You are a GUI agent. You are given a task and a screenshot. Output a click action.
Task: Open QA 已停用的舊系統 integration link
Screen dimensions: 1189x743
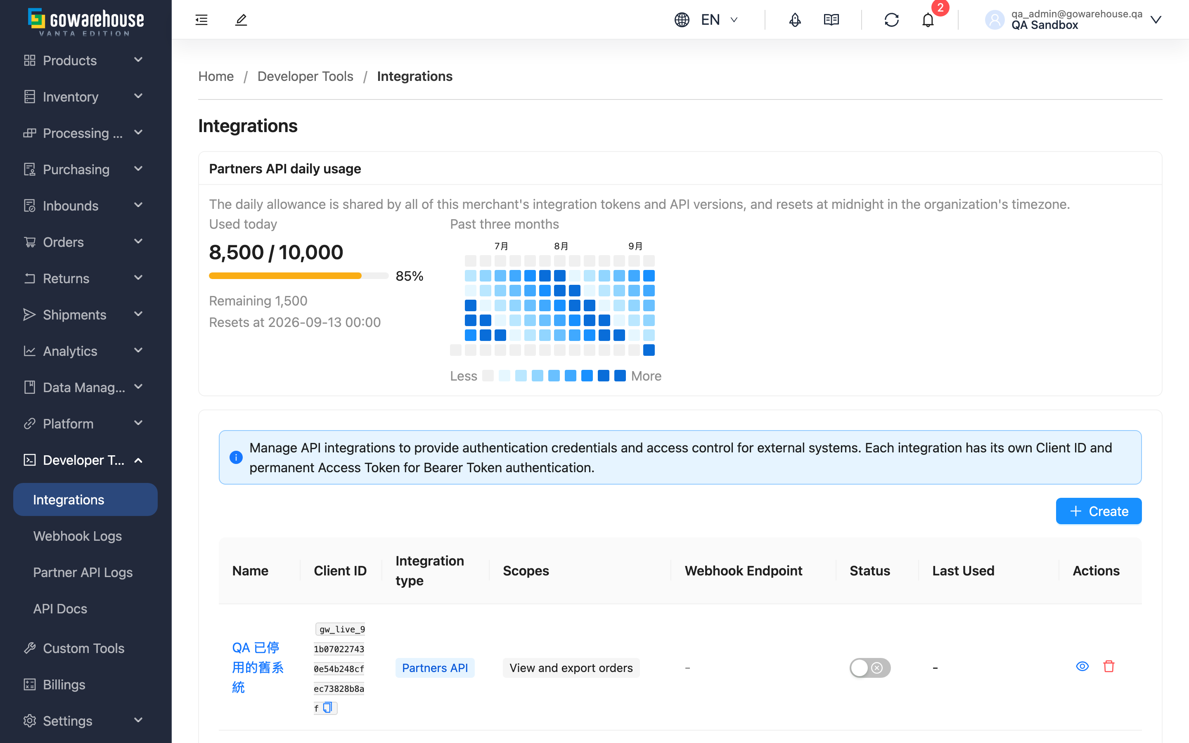(258, 667)
